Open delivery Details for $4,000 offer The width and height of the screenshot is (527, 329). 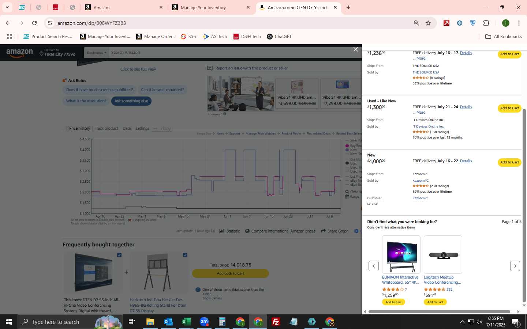pyautogui.click(x=466, y=161)
